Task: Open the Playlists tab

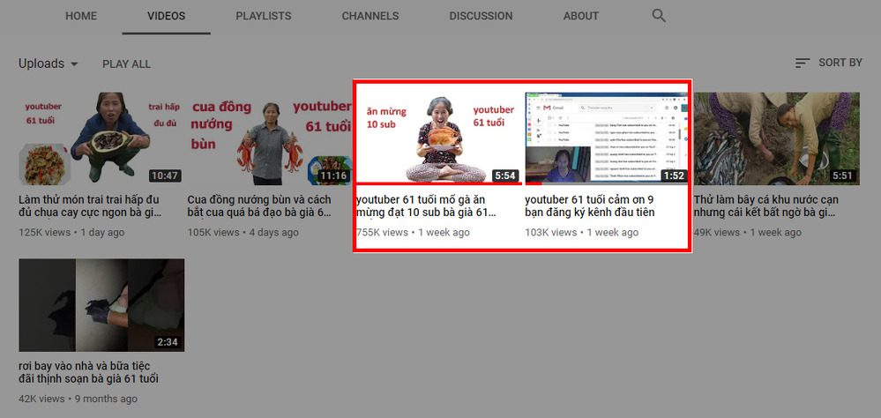Action: point(263,16)
